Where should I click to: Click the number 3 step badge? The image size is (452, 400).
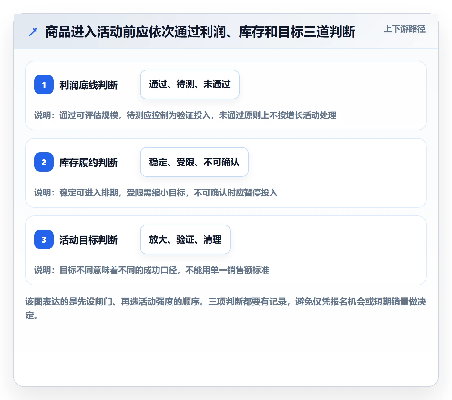click(44, 239)
